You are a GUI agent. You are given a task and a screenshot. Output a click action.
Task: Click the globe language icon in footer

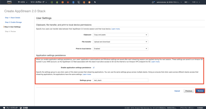click(x=21, y=108)
